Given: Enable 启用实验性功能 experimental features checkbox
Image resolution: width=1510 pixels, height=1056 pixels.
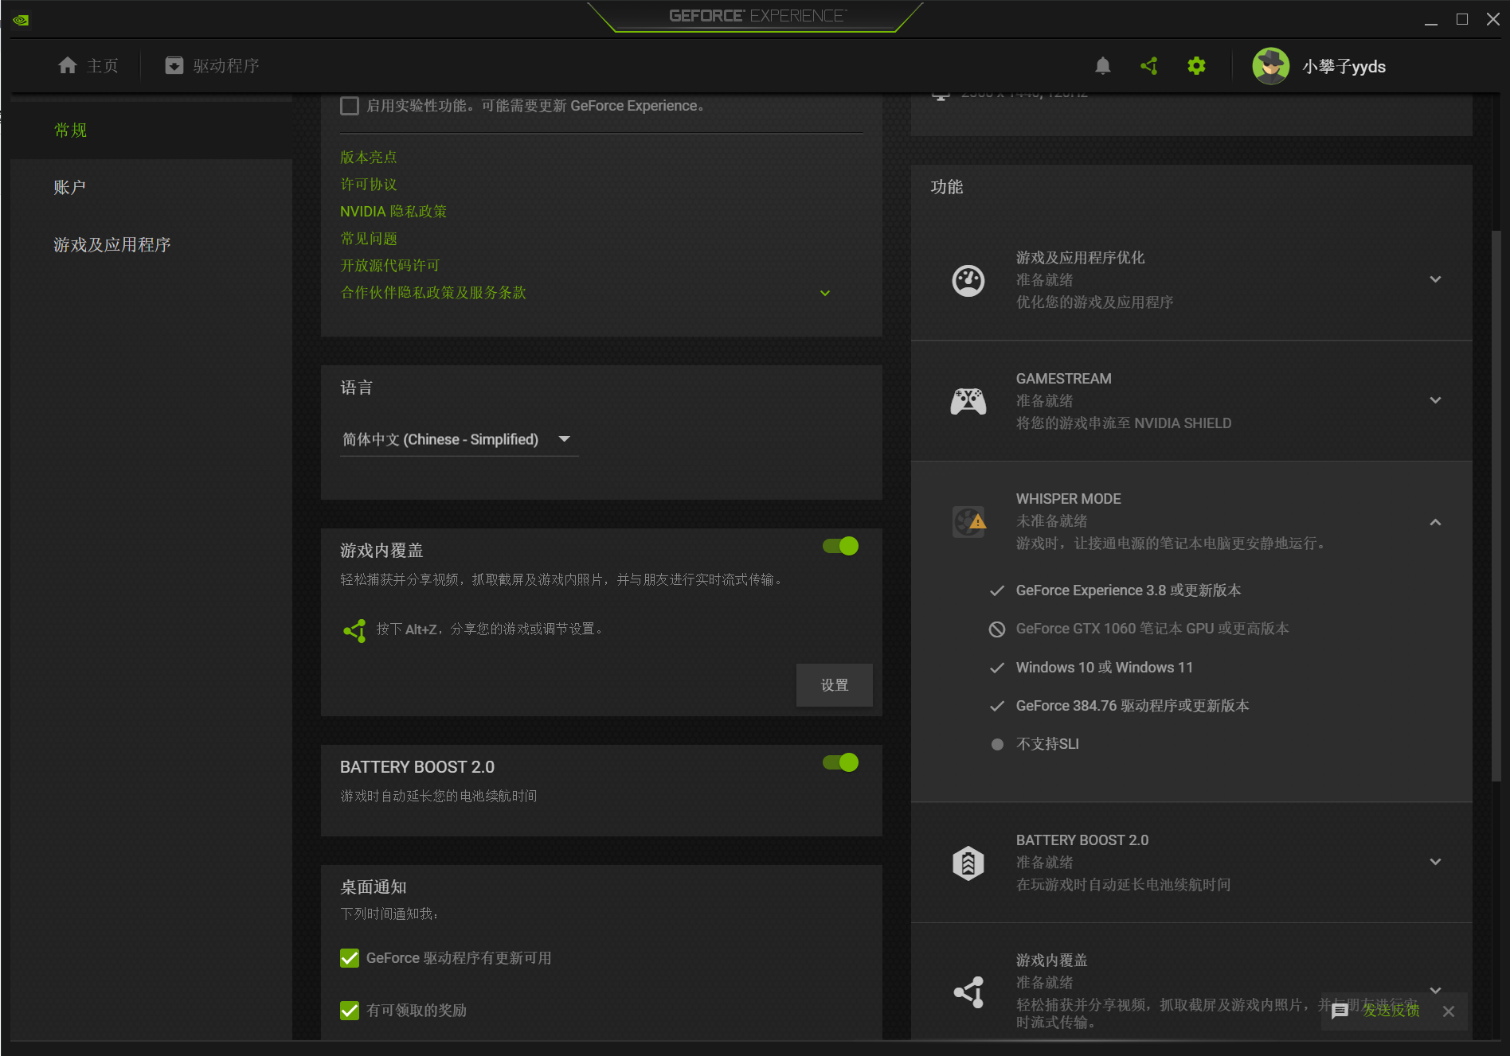Looking at the screenshot, I should coord(350,105).
